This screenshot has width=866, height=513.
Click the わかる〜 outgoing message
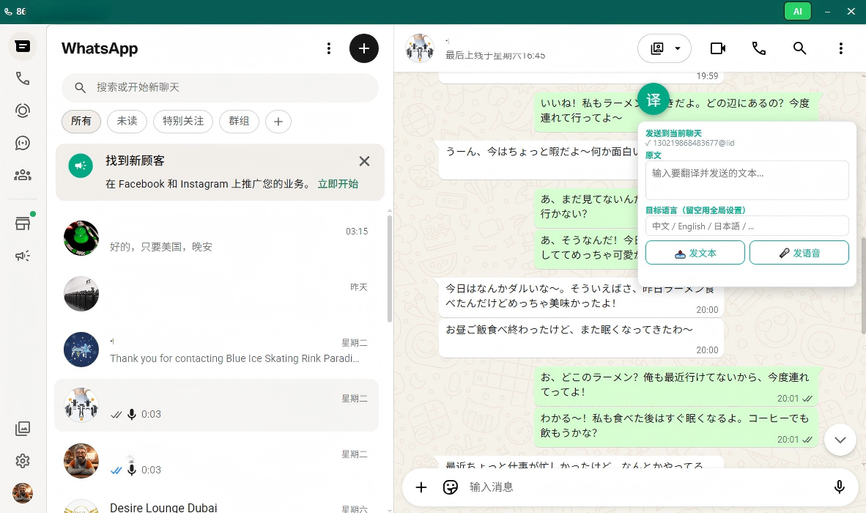point(676,427)
